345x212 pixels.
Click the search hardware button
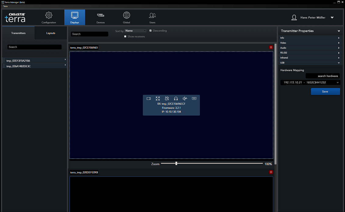[322, 76]
